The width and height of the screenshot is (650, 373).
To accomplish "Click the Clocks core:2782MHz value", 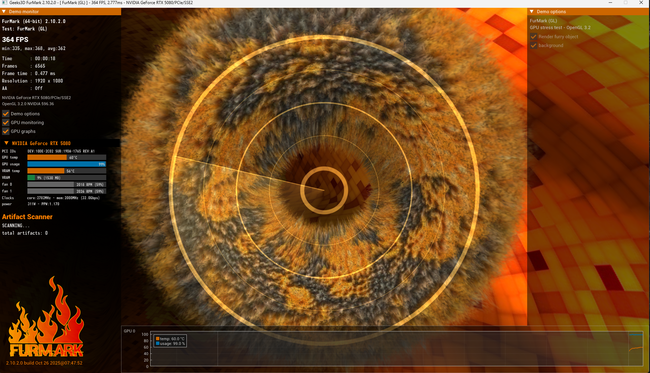I will [63, 198].
